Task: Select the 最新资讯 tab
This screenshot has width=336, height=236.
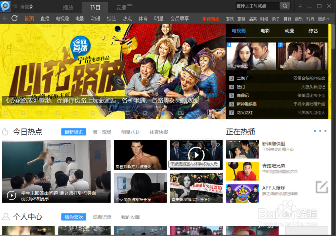Action: coord(74,132)
